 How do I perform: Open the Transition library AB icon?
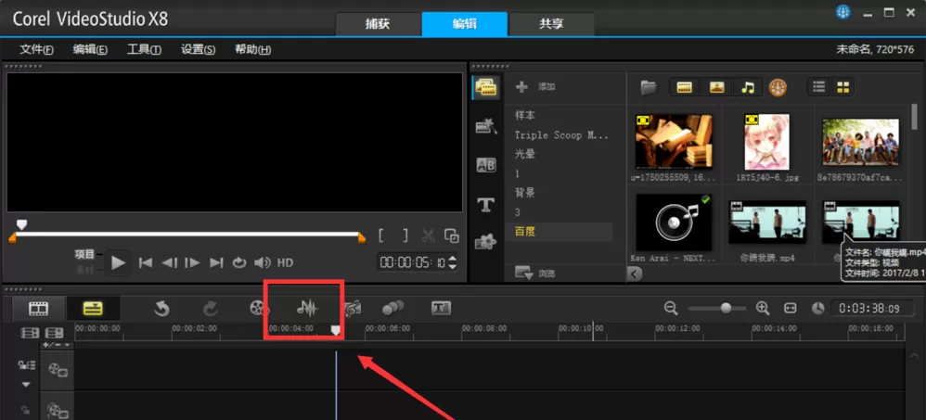pos(485,166)
